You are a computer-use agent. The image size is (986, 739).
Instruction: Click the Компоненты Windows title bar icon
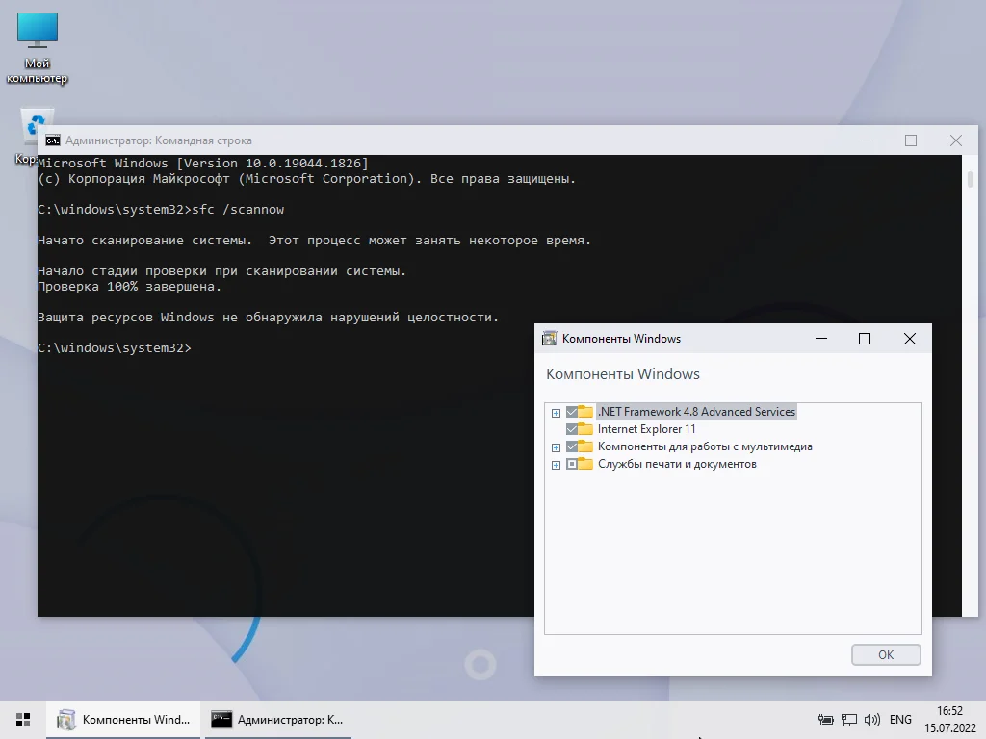pyautogui.click(x=549, y=338)
